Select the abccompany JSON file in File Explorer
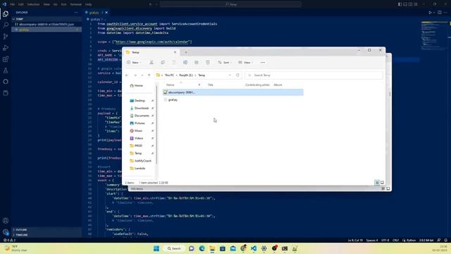The height and width of the screenshot is (254, 451). [x=233, y=92]
